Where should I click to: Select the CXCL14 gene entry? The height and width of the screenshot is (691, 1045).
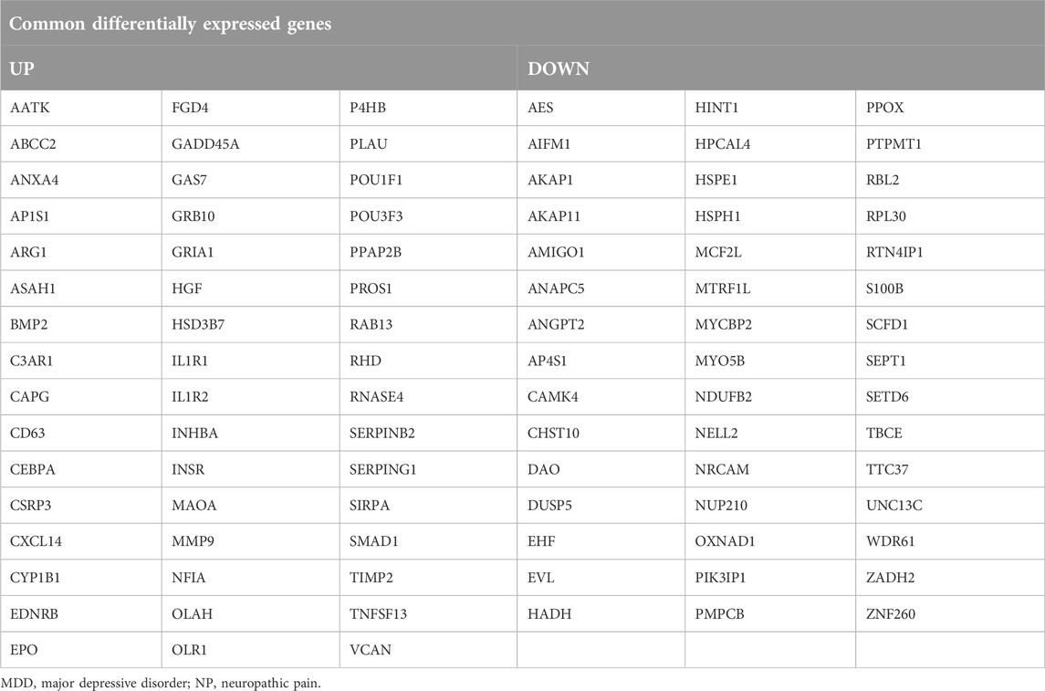pyautogui.click(x=80, y=541)
